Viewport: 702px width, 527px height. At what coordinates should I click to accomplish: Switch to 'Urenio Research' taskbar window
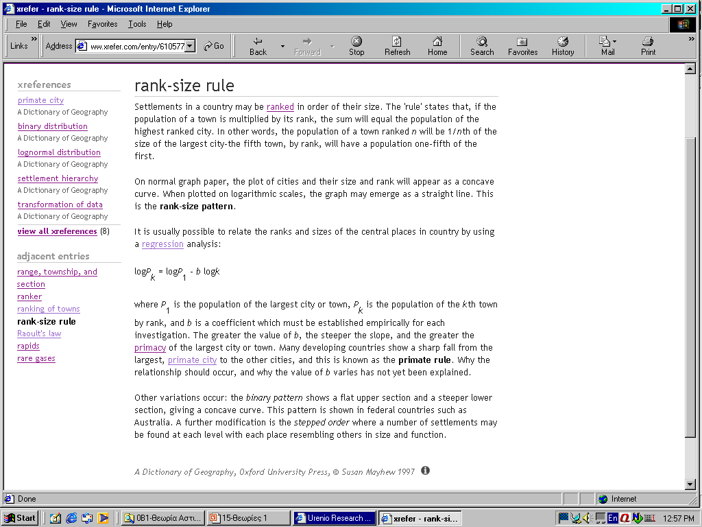click(x=335, y=518)
